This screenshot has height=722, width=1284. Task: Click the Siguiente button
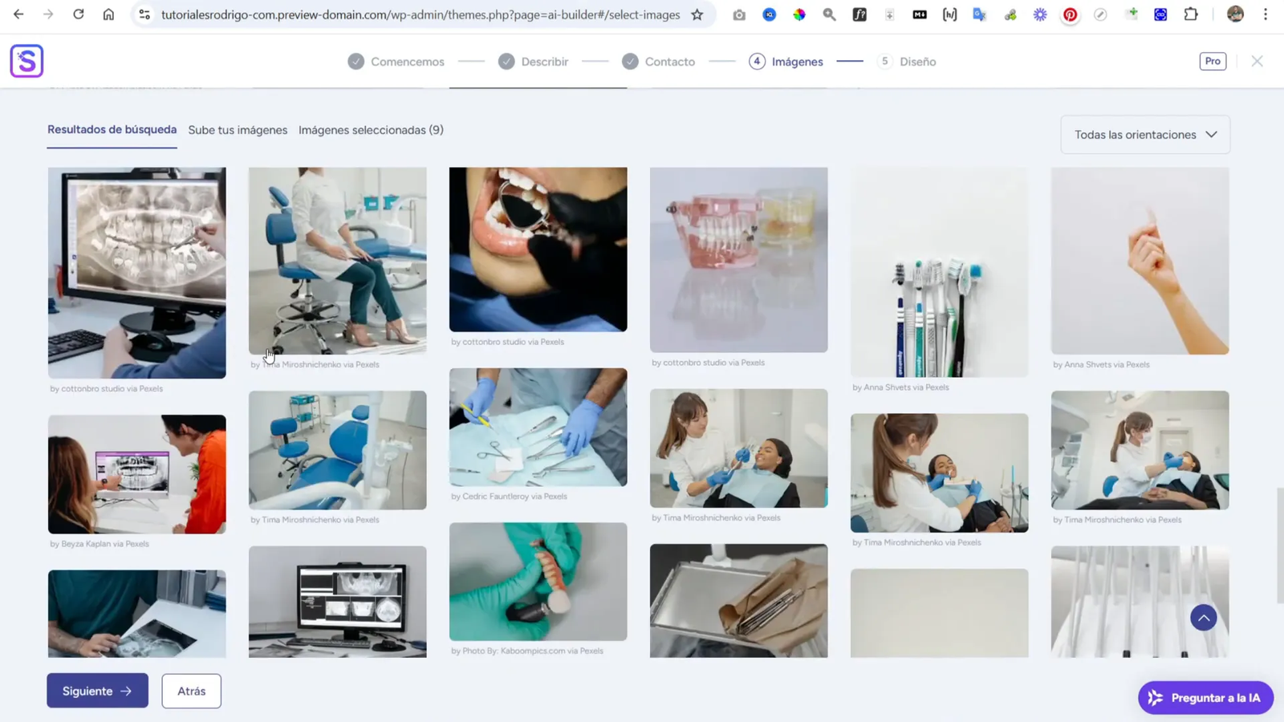pos(97,690)
